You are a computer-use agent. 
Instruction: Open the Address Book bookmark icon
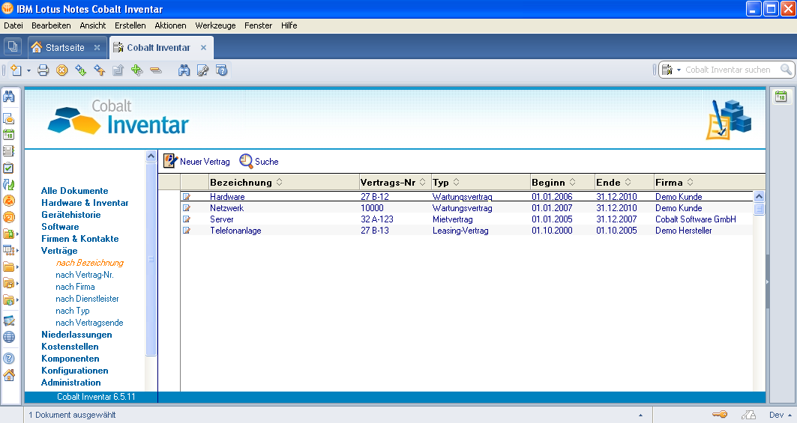tap(9, 150)
